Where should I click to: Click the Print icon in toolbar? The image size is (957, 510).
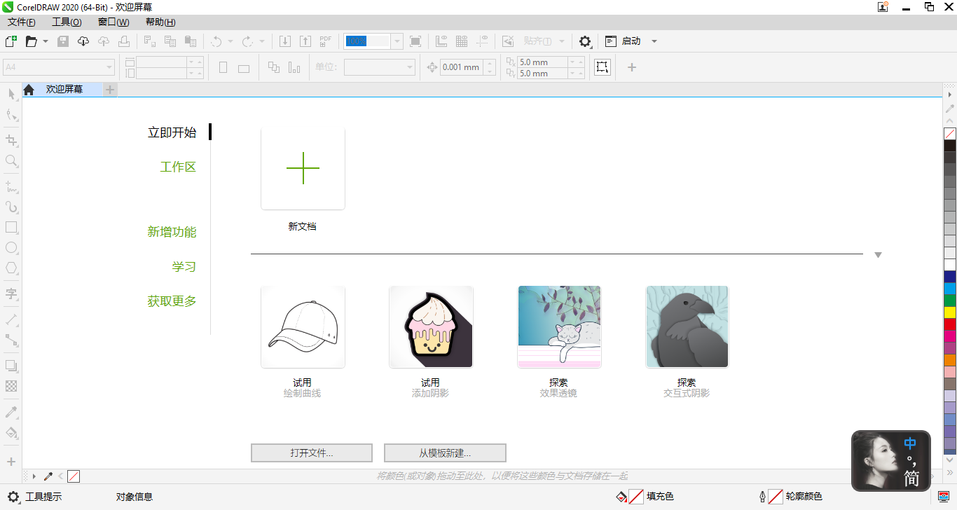pyautogui.click(x=124, y=41)
